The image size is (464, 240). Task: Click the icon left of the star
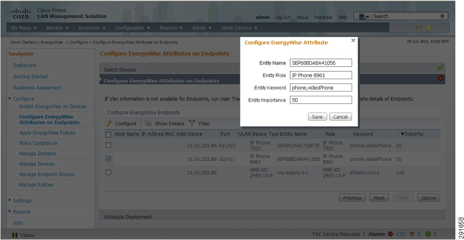coord(418,28)
